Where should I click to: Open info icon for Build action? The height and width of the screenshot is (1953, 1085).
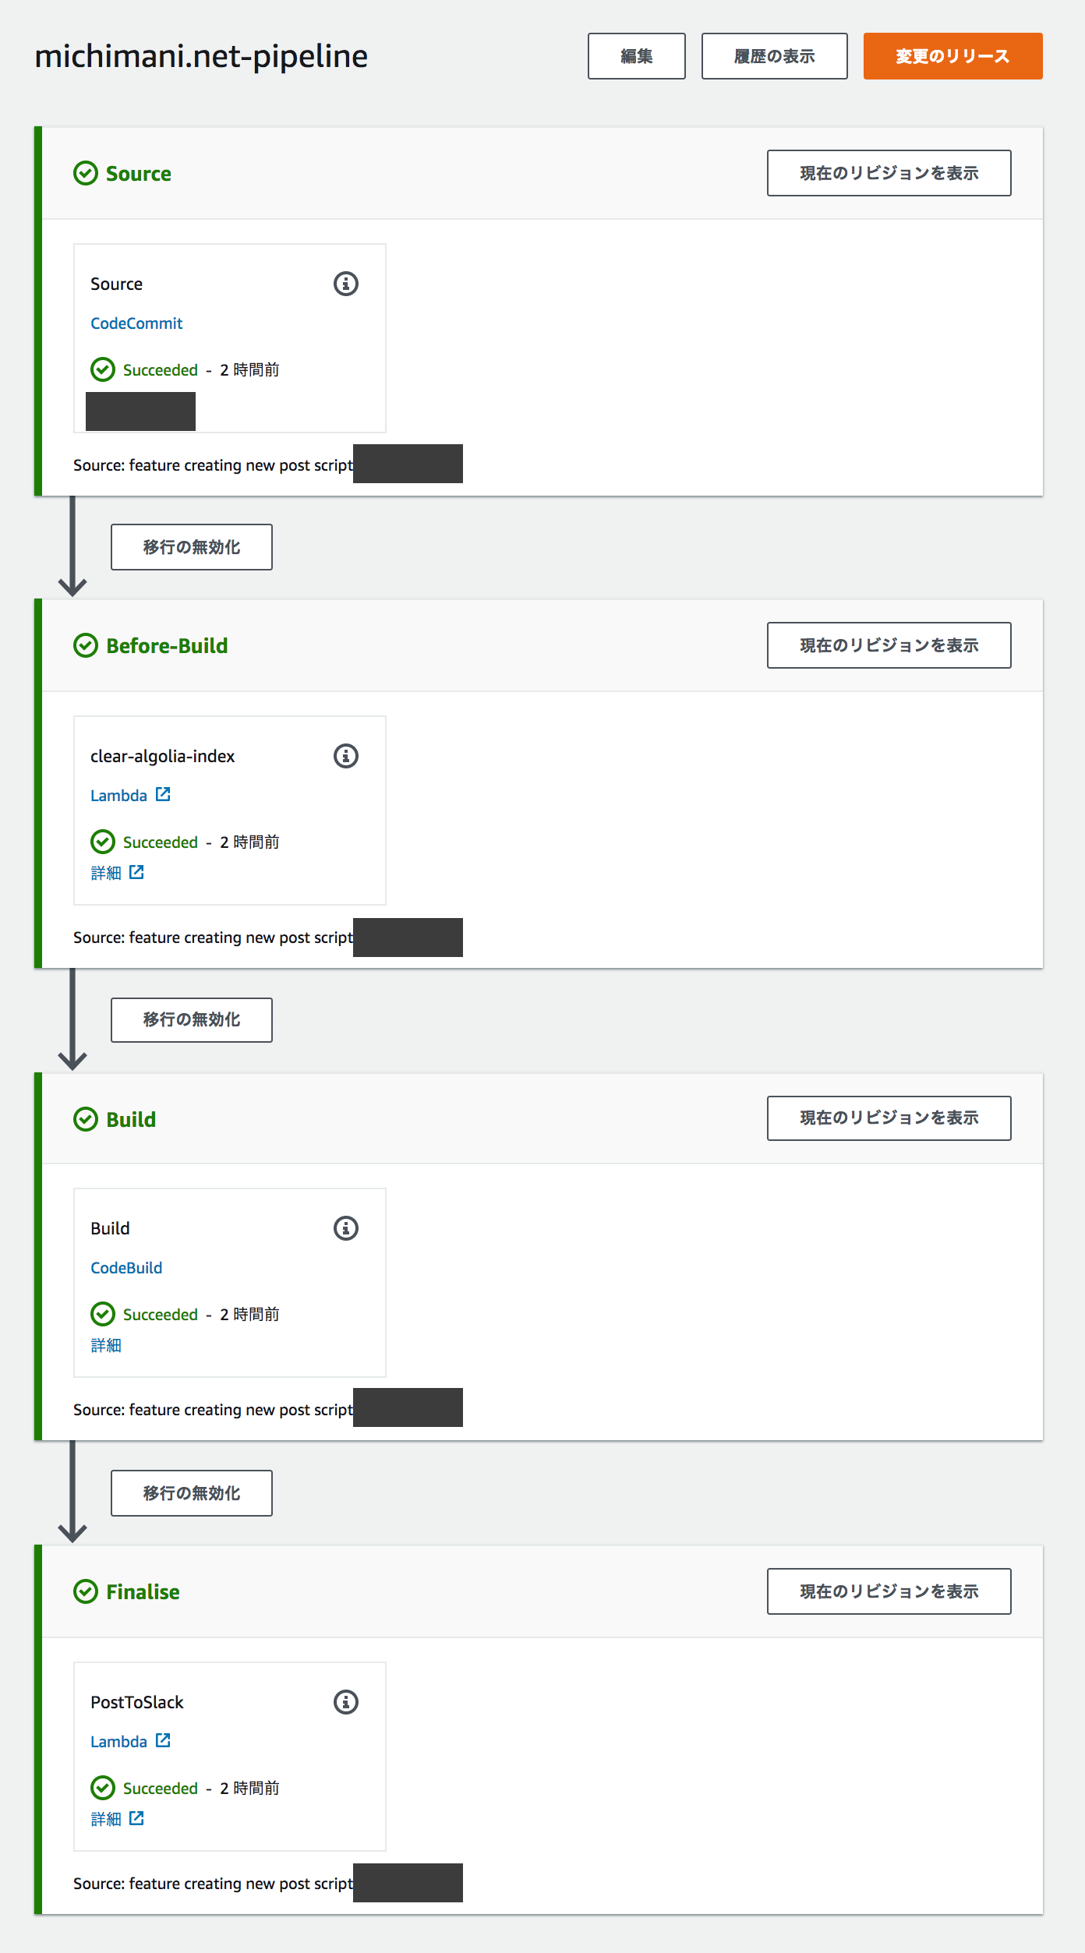point(346,1228)
